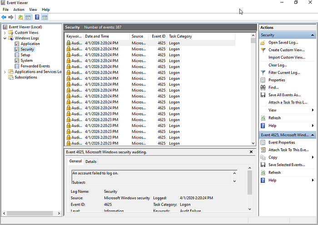The height and width of the screenshot is (225, 318).
Task: Expand Help submenu under Security actions
Action: 313,126
